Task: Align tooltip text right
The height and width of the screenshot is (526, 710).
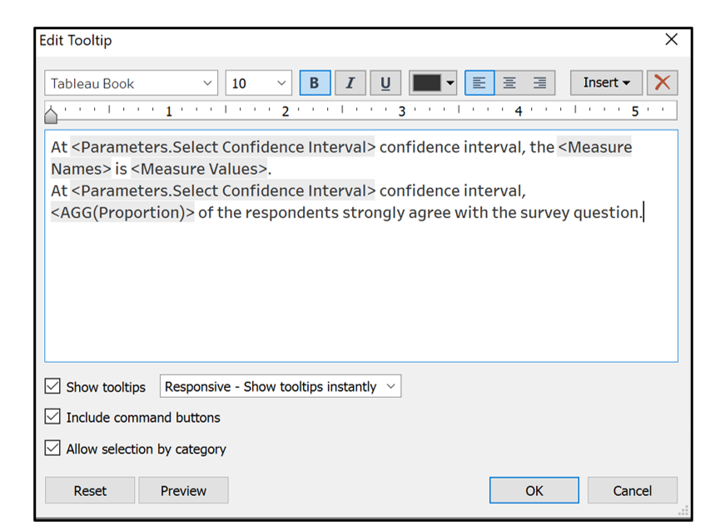Action: (x=540, y=83)
